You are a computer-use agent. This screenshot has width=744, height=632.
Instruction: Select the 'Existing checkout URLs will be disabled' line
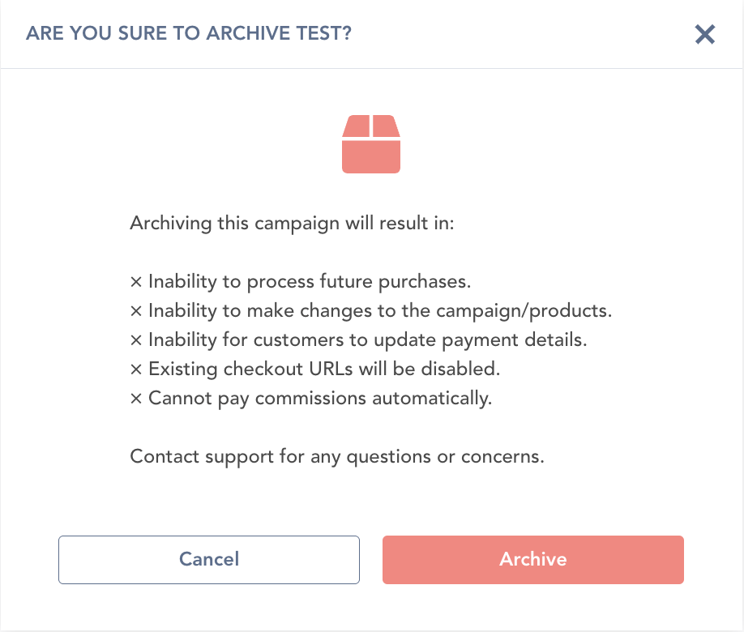[x=324, y=369]
